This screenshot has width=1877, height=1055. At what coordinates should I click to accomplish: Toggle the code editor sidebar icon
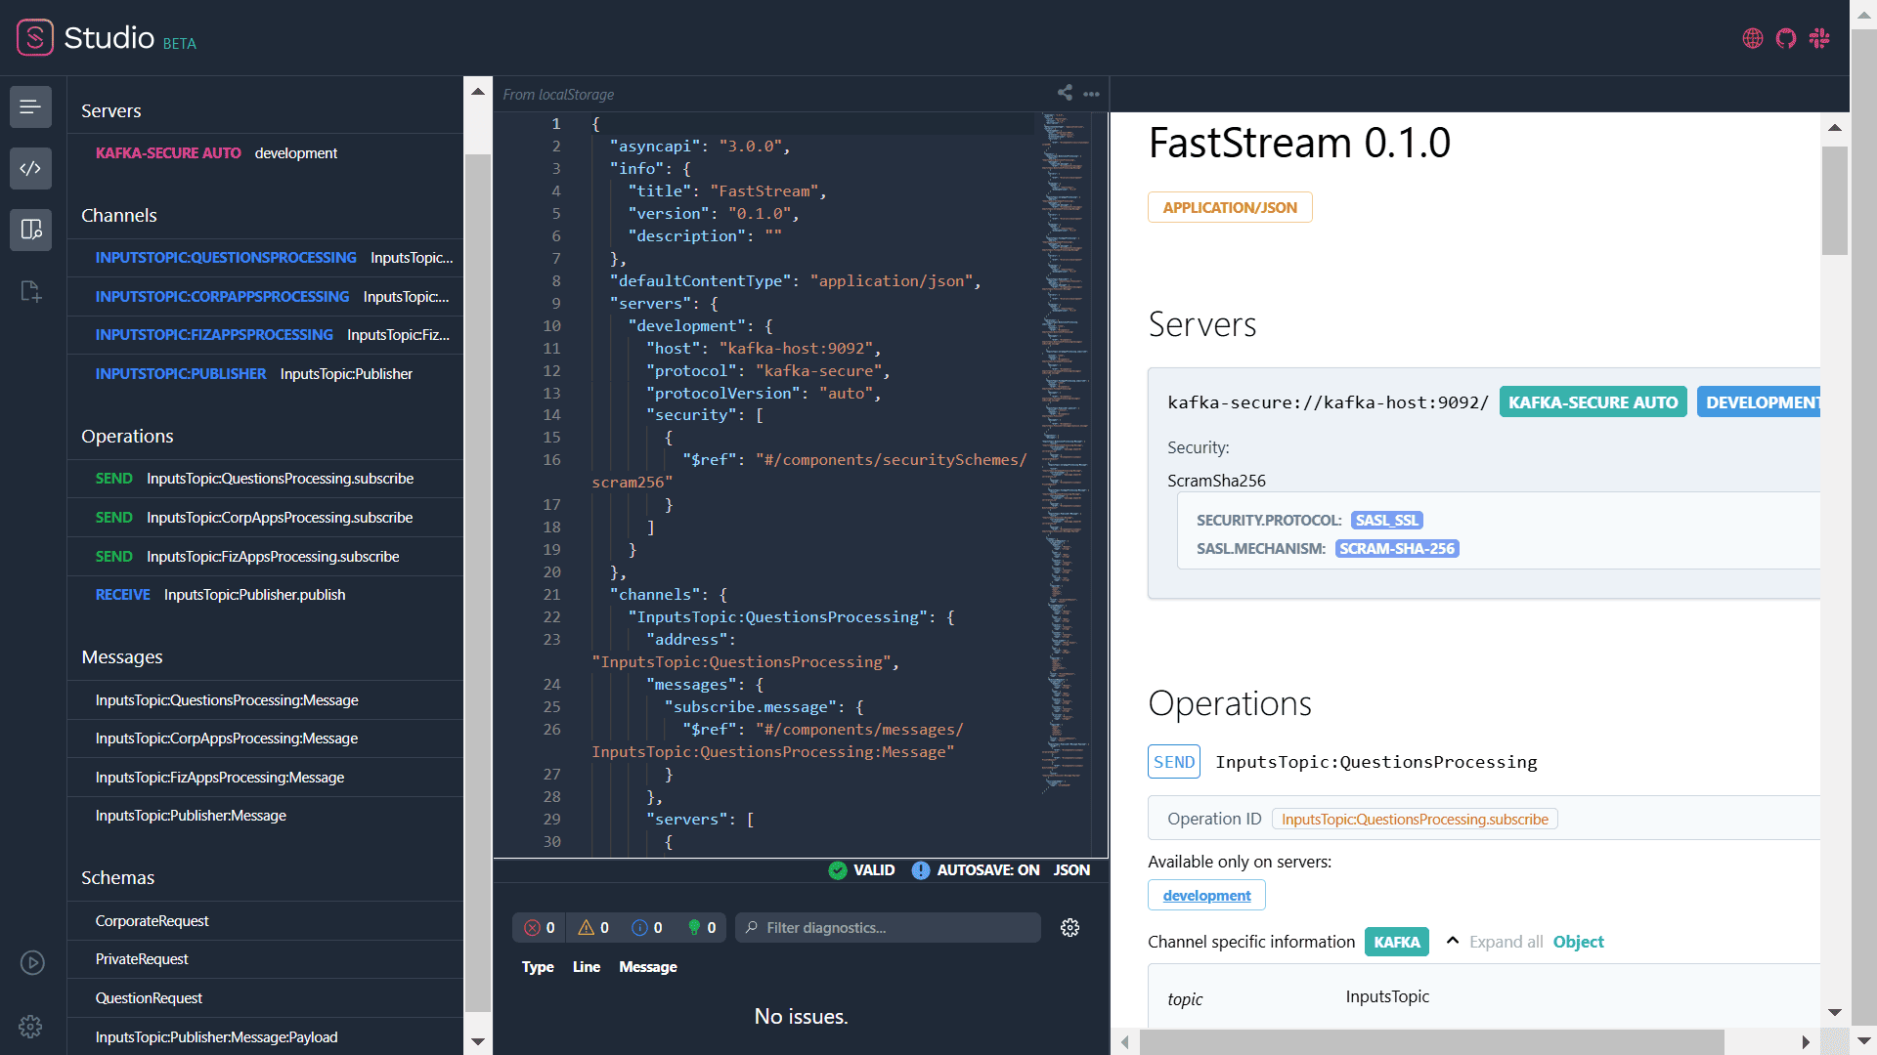(30, 168)
